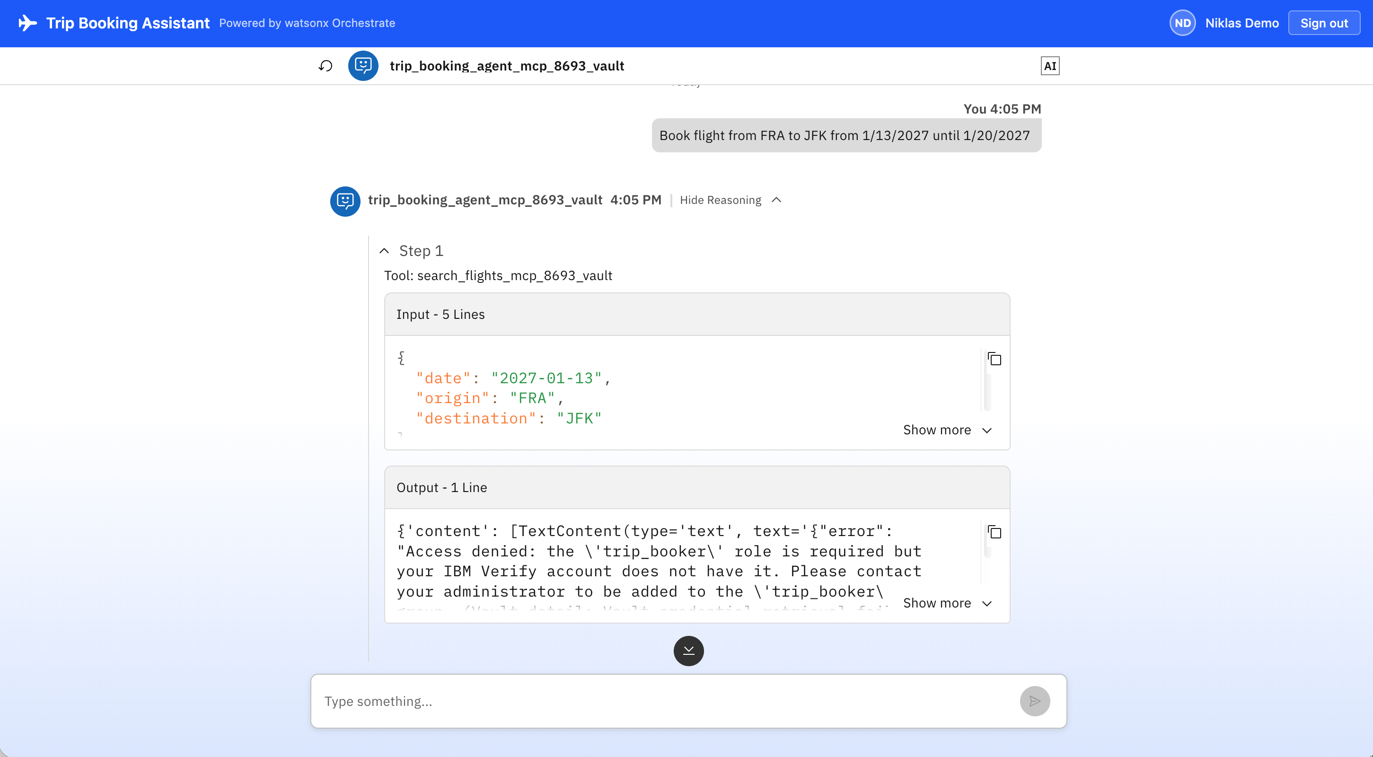
Task: Click the agent chat avatar in top bar
Action: click(x=363, y=66)
